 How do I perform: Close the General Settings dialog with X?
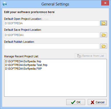point(105,3)
